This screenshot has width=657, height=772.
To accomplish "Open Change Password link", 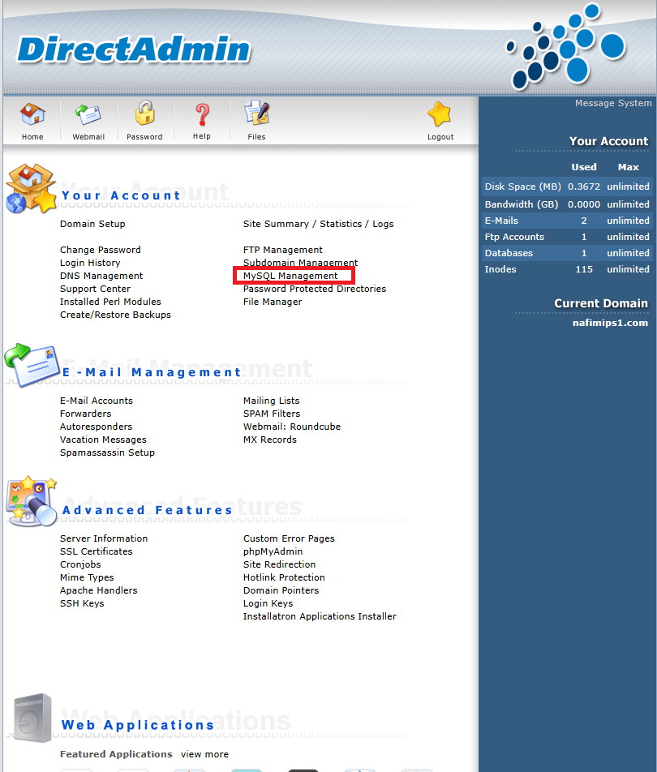I will [101, 250].
